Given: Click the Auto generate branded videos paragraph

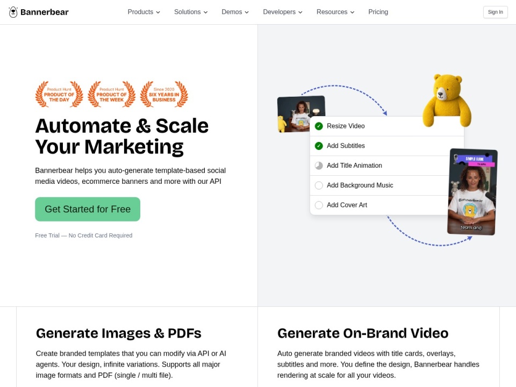Looking at the screenshot, I should (378, 364).
